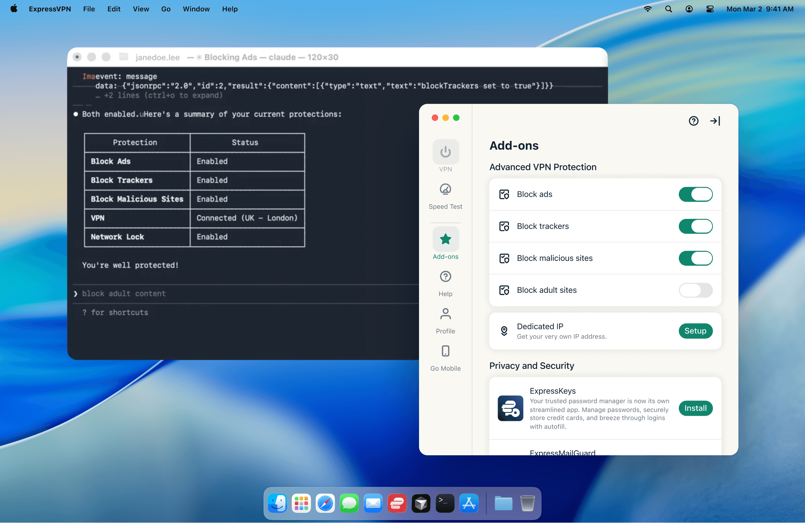Image resolution: width=805 pixels, height=523 pixels.
Task: Select the Add-ons star icon
Action: [445, 239]
